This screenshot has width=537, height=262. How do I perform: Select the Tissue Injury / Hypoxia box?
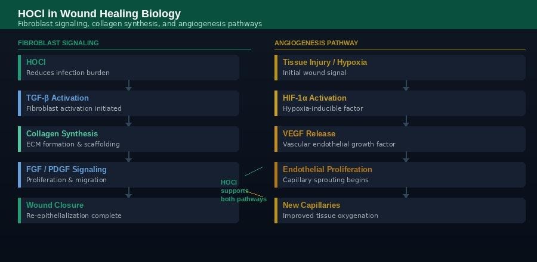coord(400,67)
